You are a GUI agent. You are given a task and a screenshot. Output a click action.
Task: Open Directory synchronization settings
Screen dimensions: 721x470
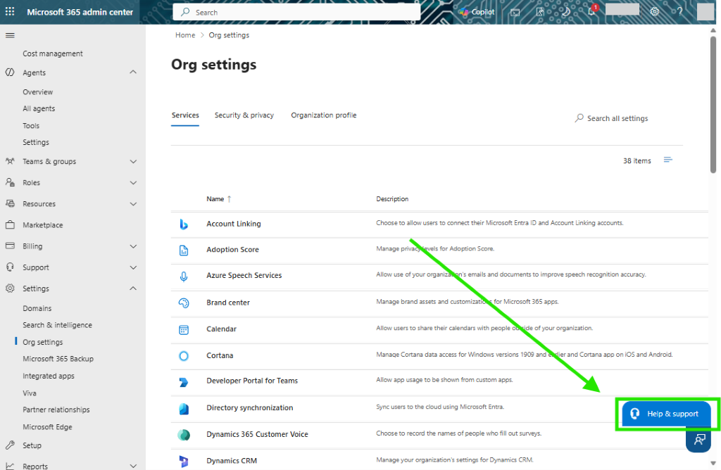click(250, 407)
